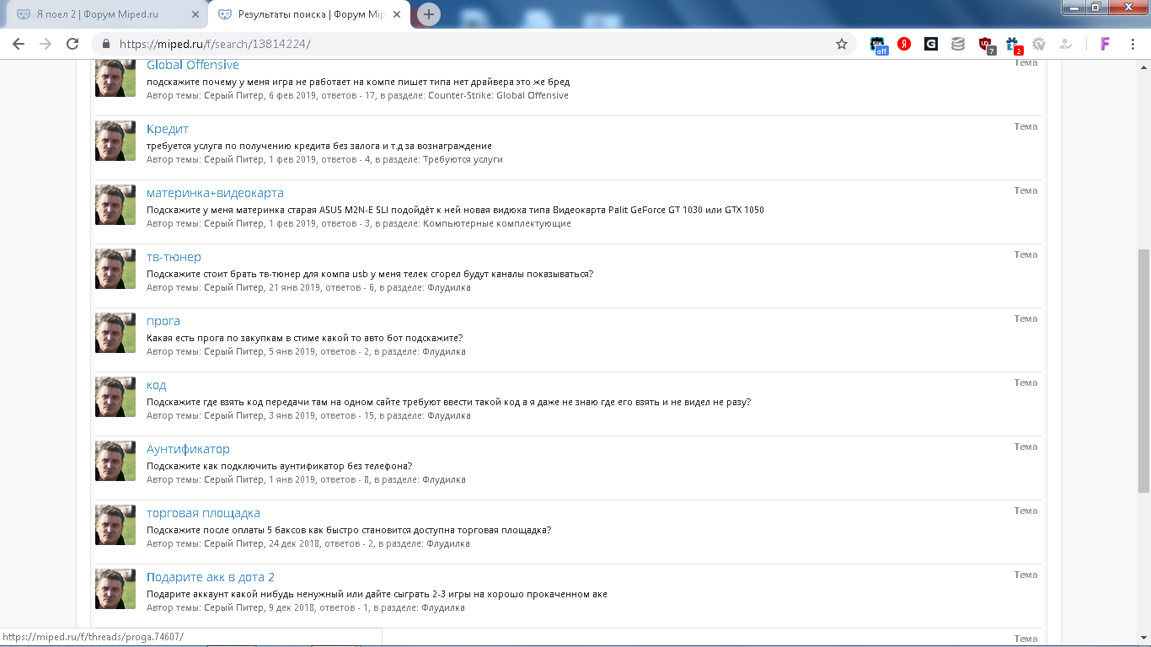Click the browser forward arrow
Viewport: 1151px width, 647px height.
click(46, 44)
